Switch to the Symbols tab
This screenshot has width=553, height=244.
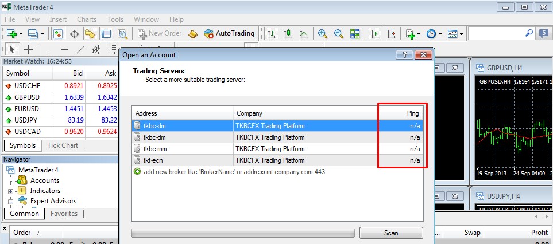point(22,145)
